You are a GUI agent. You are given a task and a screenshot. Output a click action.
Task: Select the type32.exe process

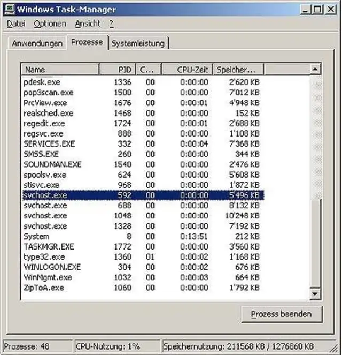(143, 256)
